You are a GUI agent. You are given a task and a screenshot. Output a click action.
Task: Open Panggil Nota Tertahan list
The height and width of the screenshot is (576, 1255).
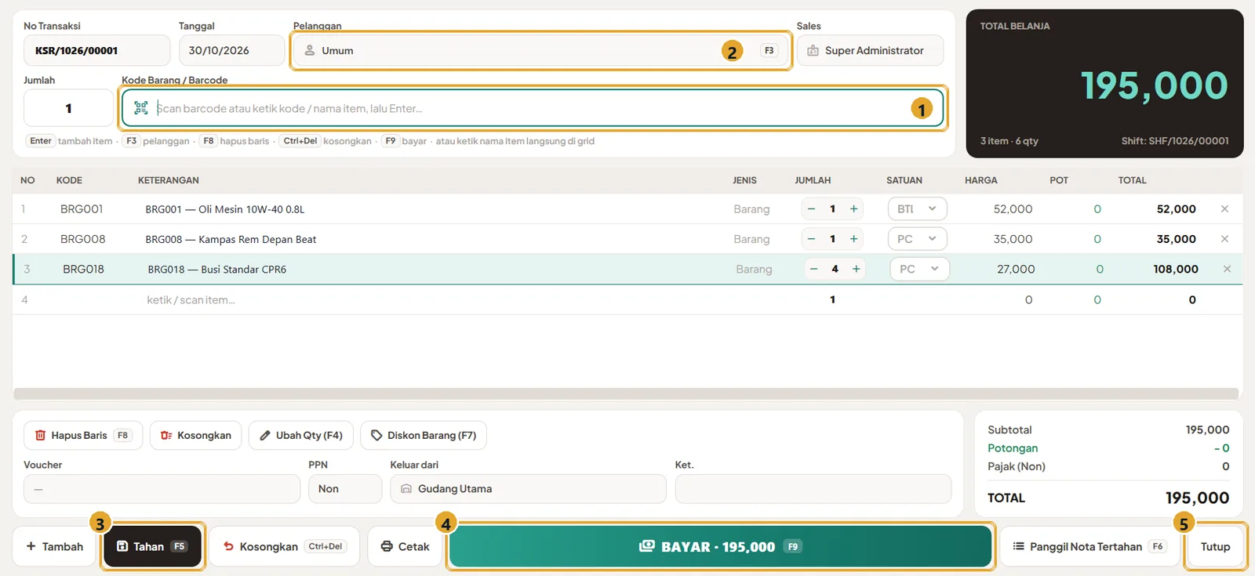pos(1089,546)
